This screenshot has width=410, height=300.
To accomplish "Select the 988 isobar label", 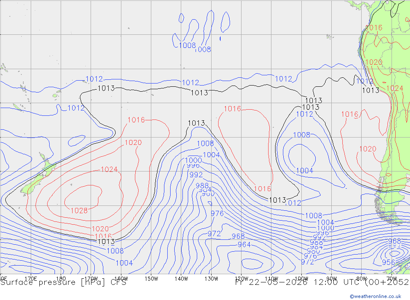I will click(202, 185).
